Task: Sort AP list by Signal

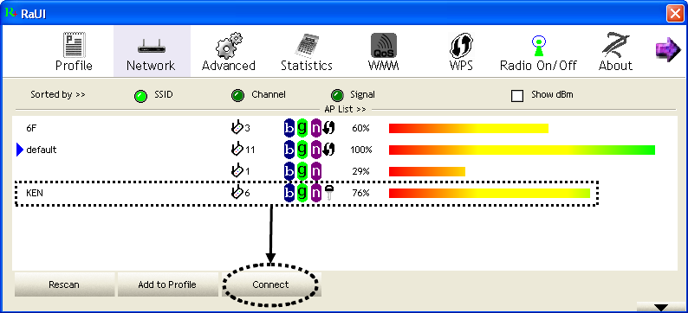Action: click(x=337, y=95)
